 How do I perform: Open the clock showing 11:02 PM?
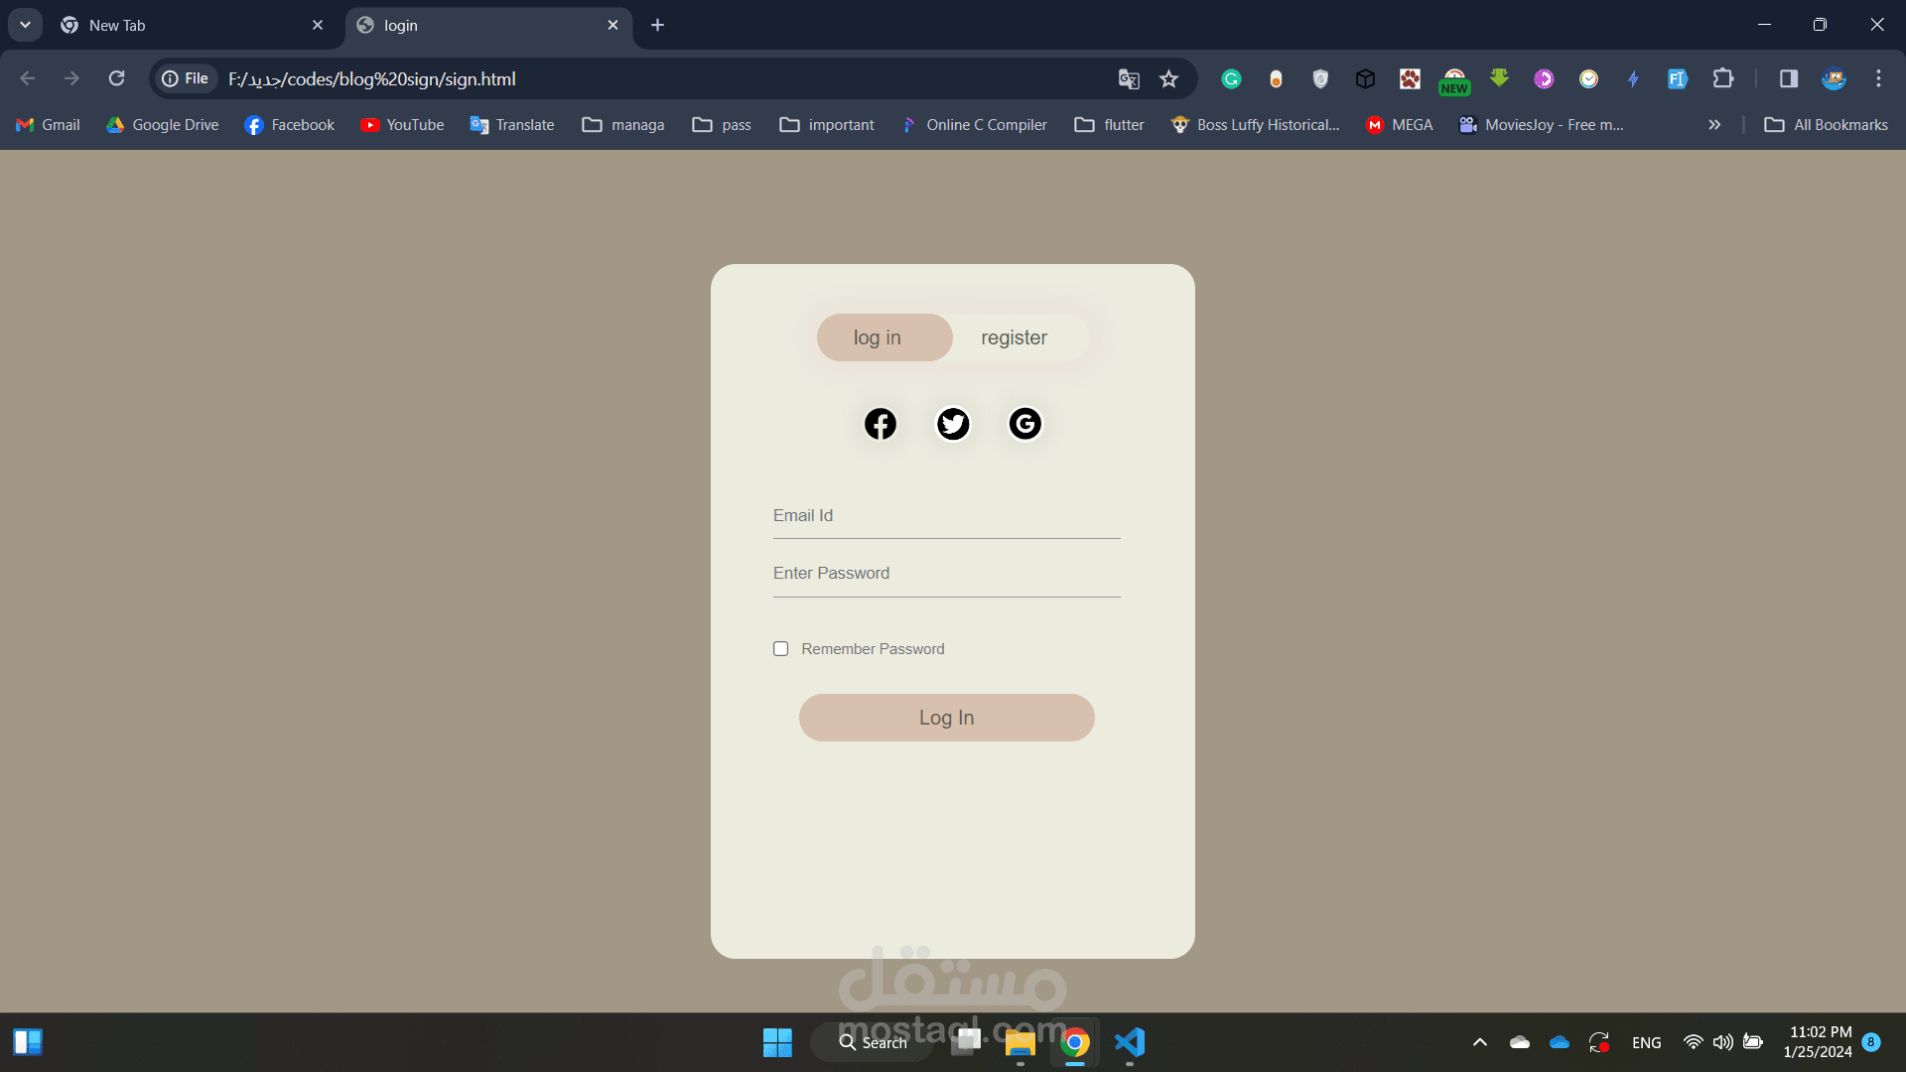(x=1817, y=1042)
